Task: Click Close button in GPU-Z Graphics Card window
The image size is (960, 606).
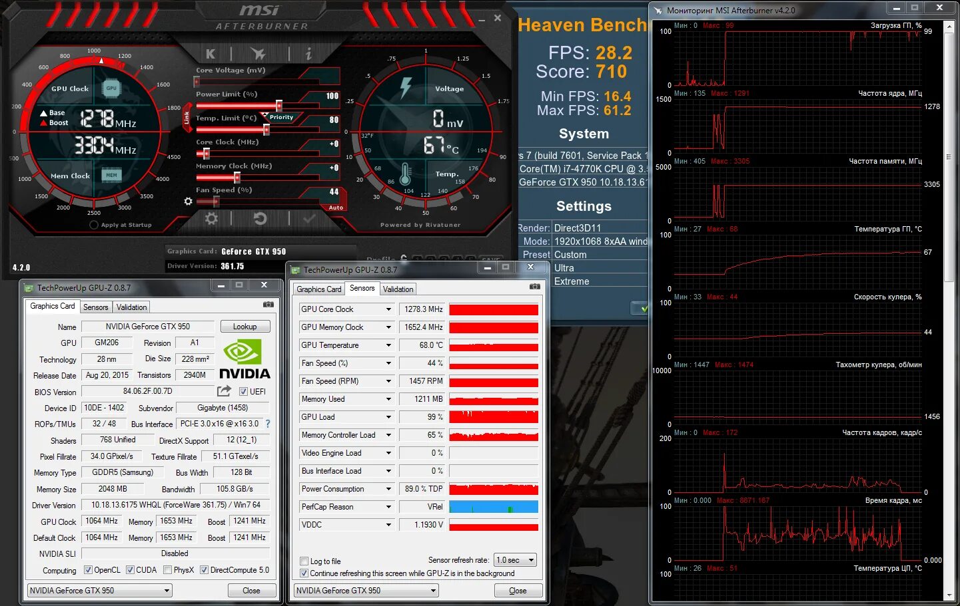Action: [251, 591]
